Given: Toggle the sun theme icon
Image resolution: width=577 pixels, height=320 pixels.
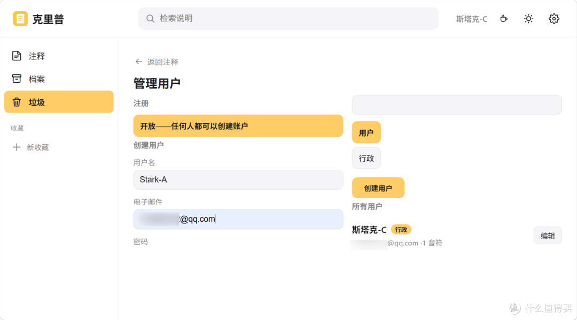Looking at the screenshot, I should click(x=528, y=19).
